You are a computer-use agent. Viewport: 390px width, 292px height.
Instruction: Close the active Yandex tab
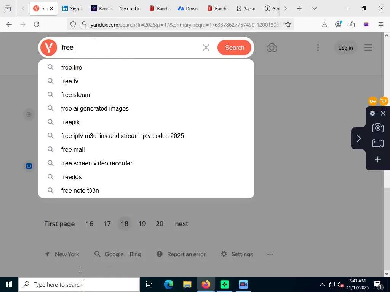click(51, 8)
